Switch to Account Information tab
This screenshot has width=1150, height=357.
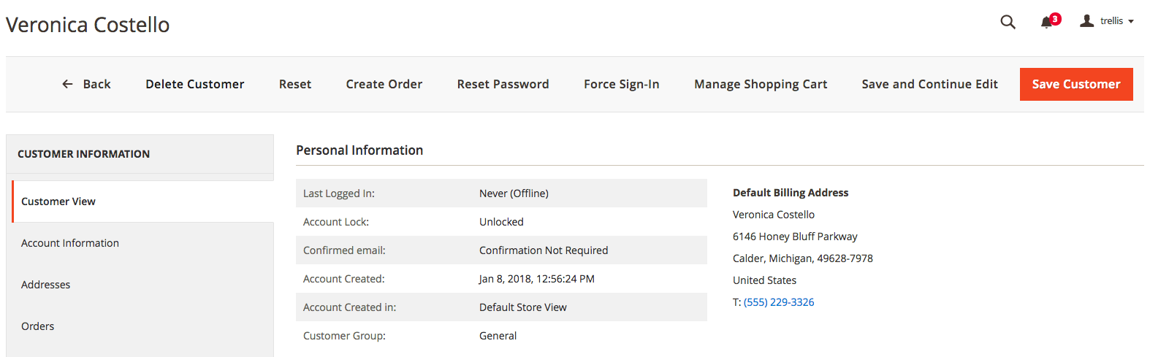click(143, 243)
